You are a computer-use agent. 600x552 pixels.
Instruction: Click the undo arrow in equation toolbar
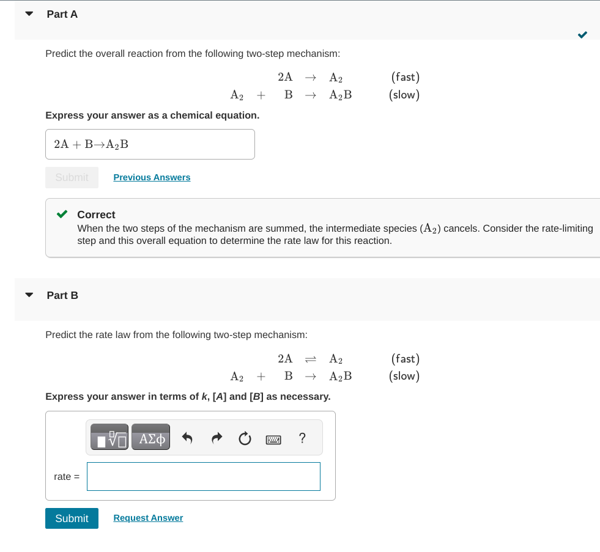[x=188, y=436]
